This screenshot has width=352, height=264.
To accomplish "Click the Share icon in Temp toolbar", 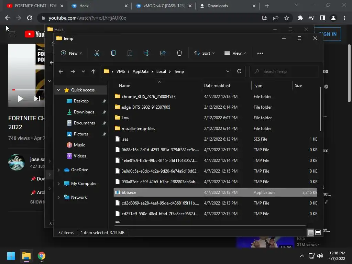I will [163, 53].
